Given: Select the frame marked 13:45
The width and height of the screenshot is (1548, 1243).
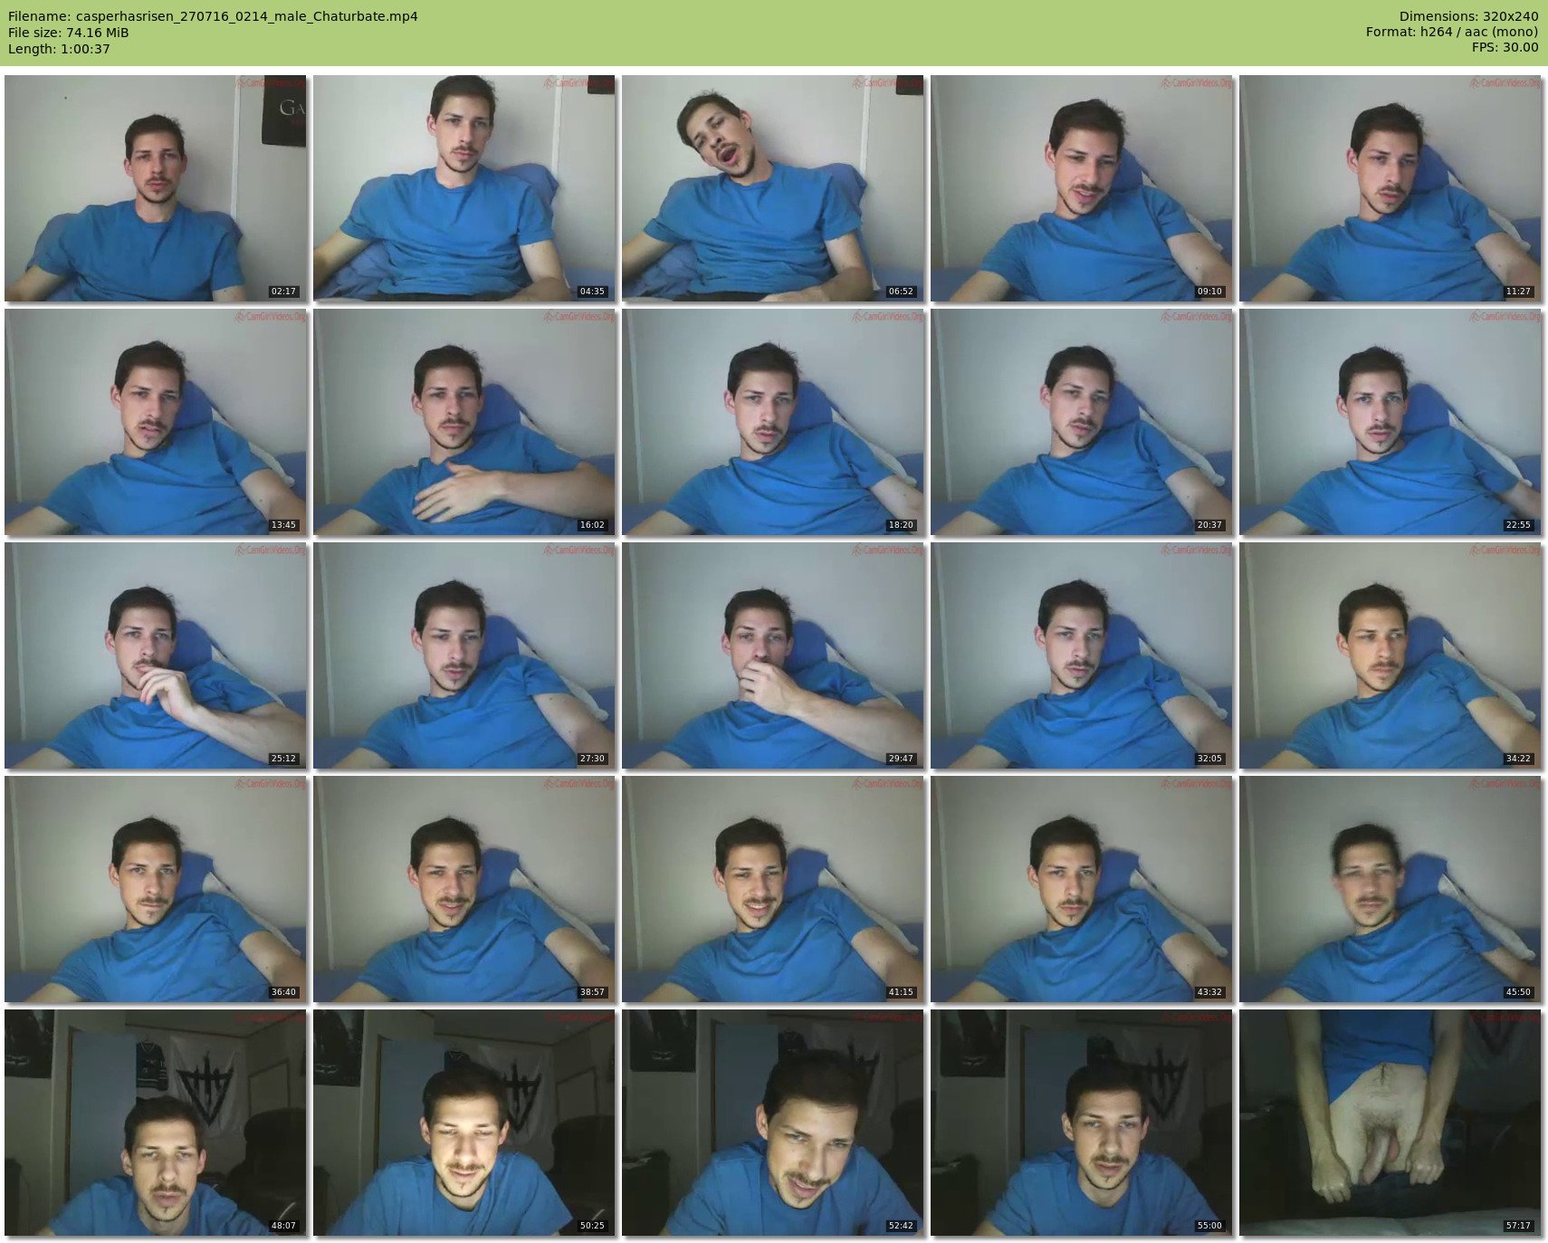Looking at the screenshot, I should click(156, 422).
